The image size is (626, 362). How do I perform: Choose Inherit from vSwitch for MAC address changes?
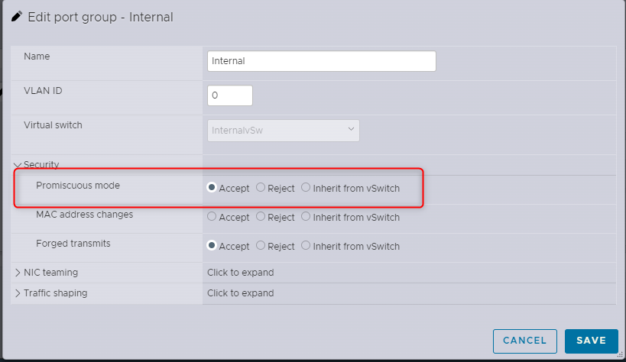point(306,217)
